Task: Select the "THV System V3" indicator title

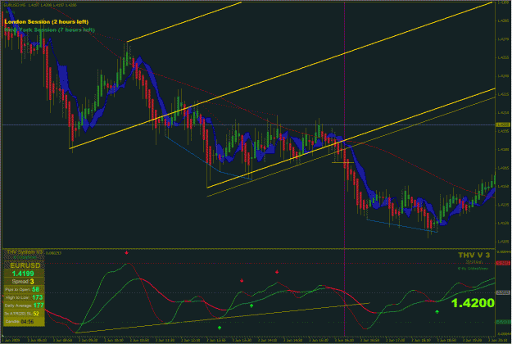Action: [x=25, y=252]
